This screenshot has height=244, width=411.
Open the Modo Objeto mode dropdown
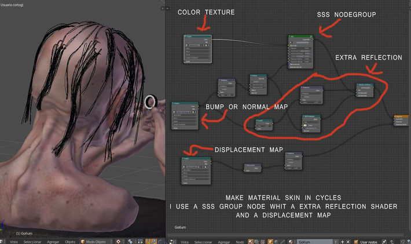(97, 242)
